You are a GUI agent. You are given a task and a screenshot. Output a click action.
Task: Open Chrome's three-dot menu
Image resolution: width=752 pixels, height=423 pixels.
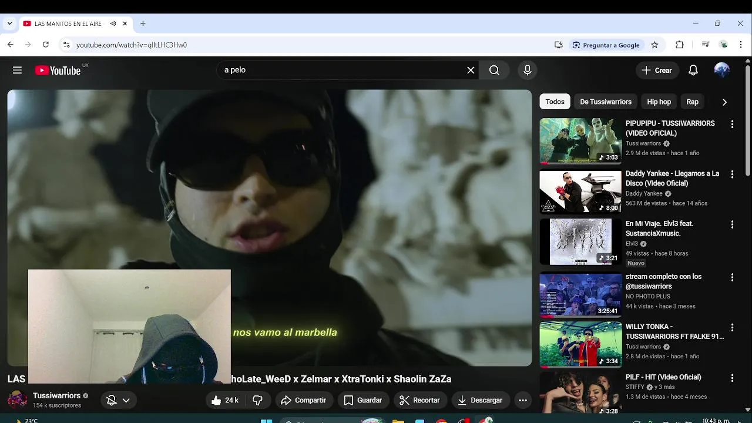pyautogui.click(x=741, y=45)
